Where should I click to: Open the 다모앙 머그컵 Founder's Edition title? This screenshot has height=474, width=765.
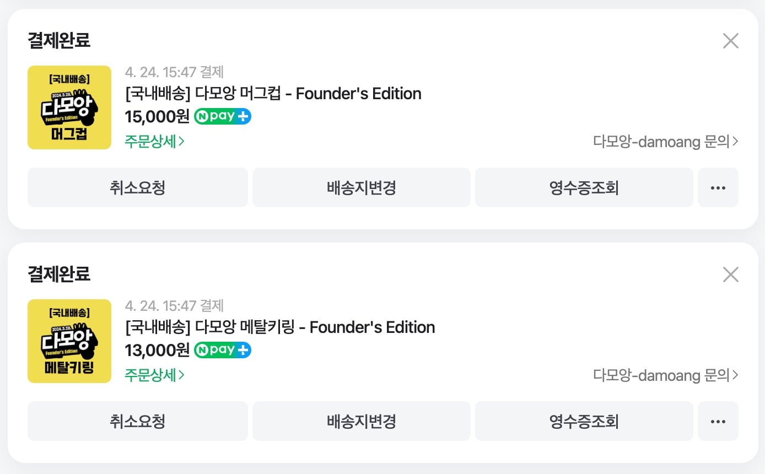(273, 94)
